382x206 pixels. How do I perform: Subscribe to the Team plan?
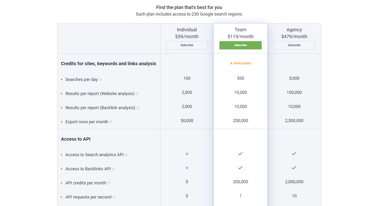point(240,45)
